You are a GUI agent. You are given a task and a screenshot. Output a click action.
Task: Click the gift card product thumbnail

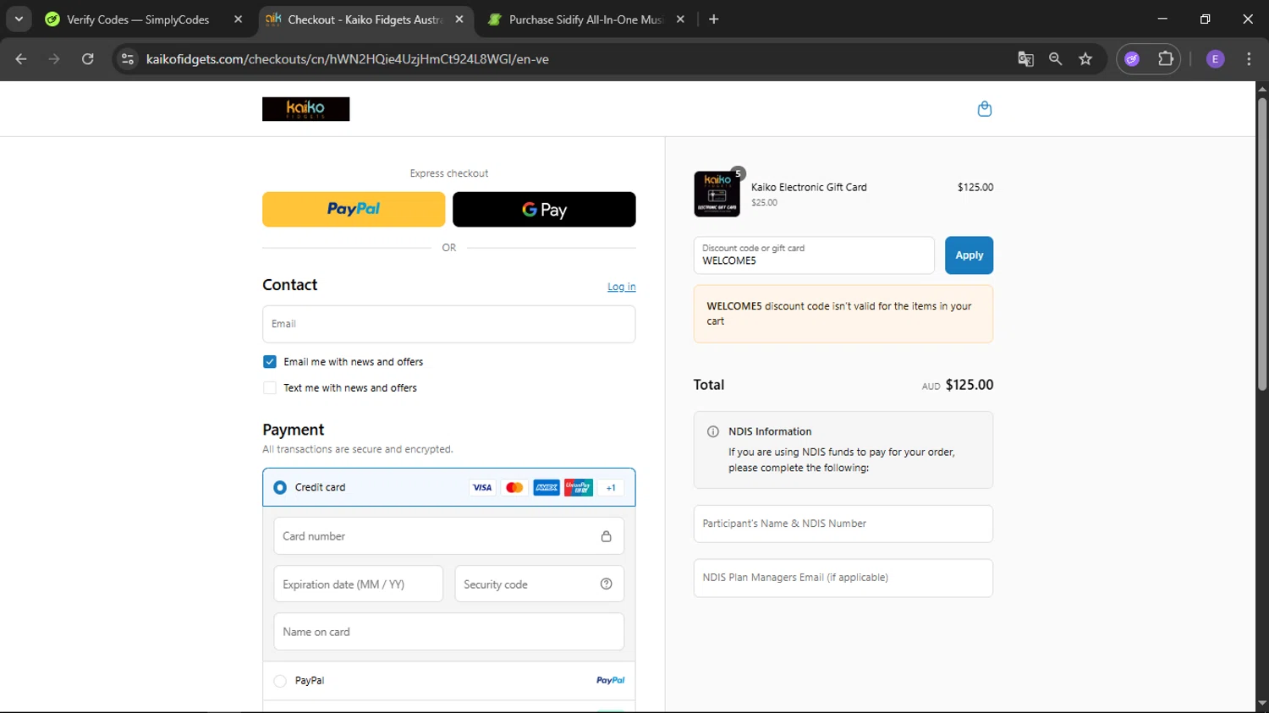[717, 194]
